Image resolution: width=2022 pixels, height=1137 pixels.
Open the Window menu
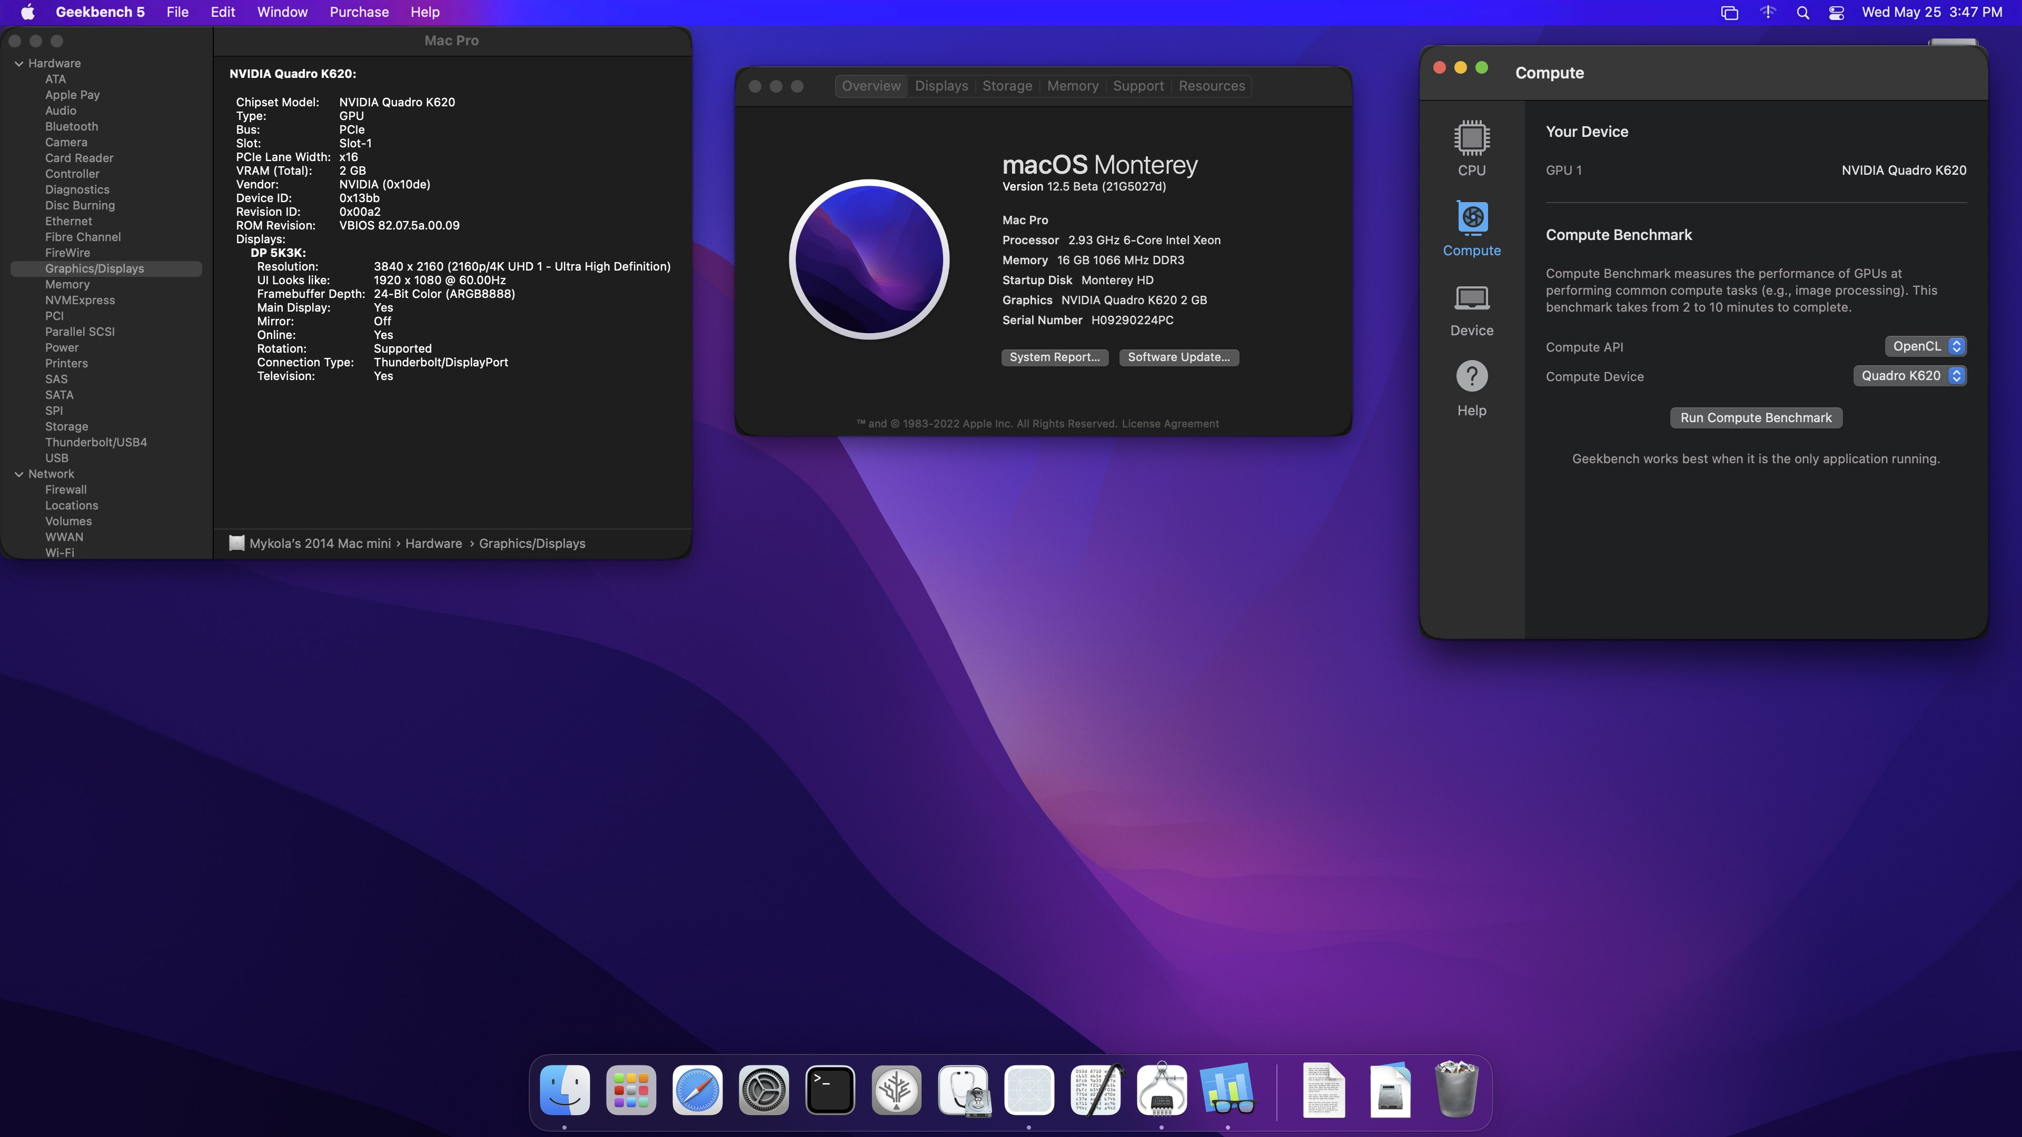tap(283, 12)
